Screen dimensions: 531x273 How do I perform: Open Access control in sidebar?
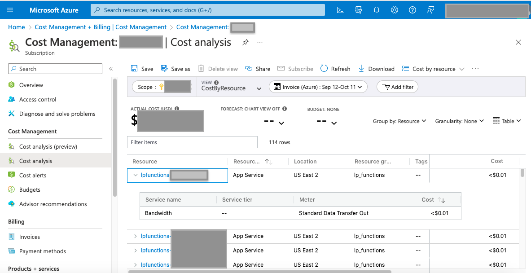point(32,100)
